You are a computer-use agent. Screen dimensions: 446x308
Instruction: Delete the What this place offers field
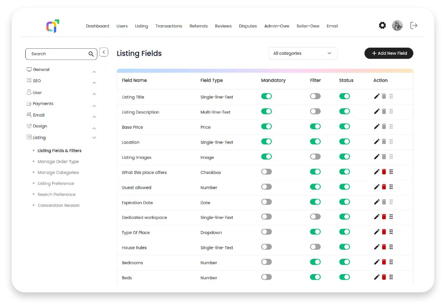384,172
